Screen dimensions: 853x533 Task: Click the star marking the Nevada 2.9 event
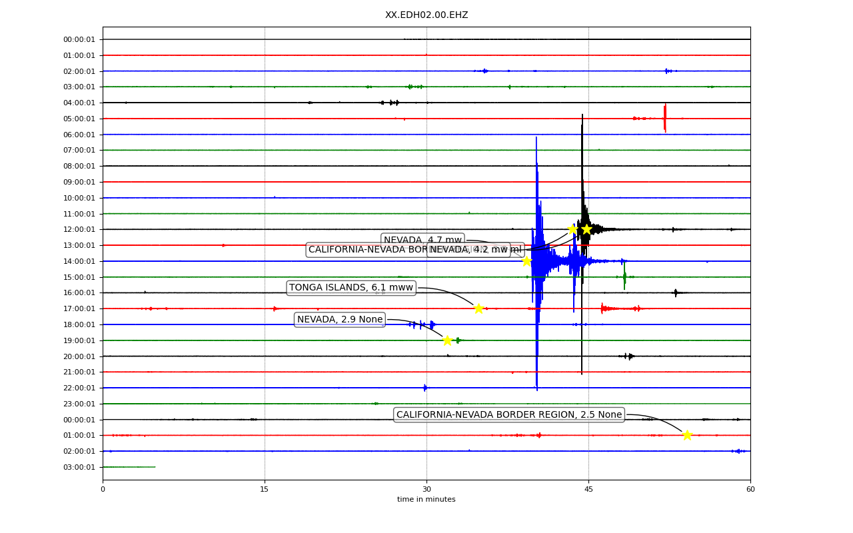tap(447, 340)
